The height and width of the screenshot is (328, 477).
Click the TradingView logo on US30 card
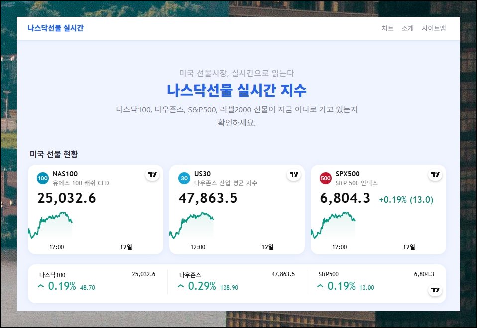click(294, 175)
